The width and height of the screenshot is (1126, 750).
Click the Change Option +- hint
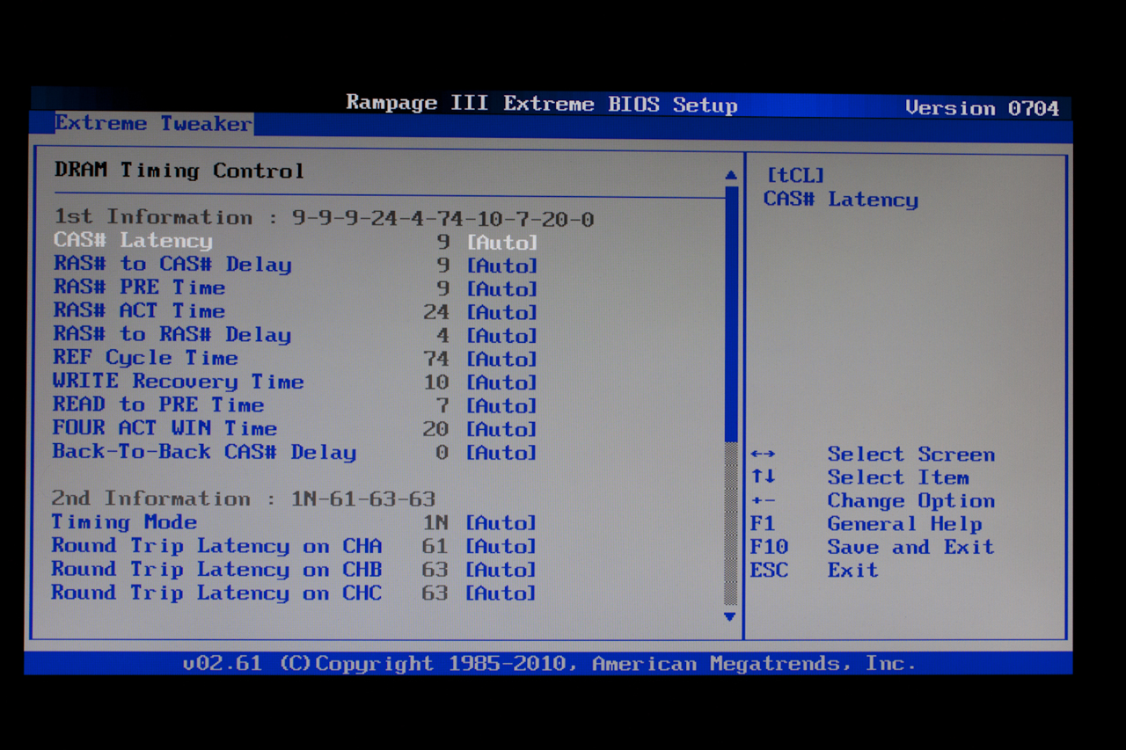coord(873,501)
